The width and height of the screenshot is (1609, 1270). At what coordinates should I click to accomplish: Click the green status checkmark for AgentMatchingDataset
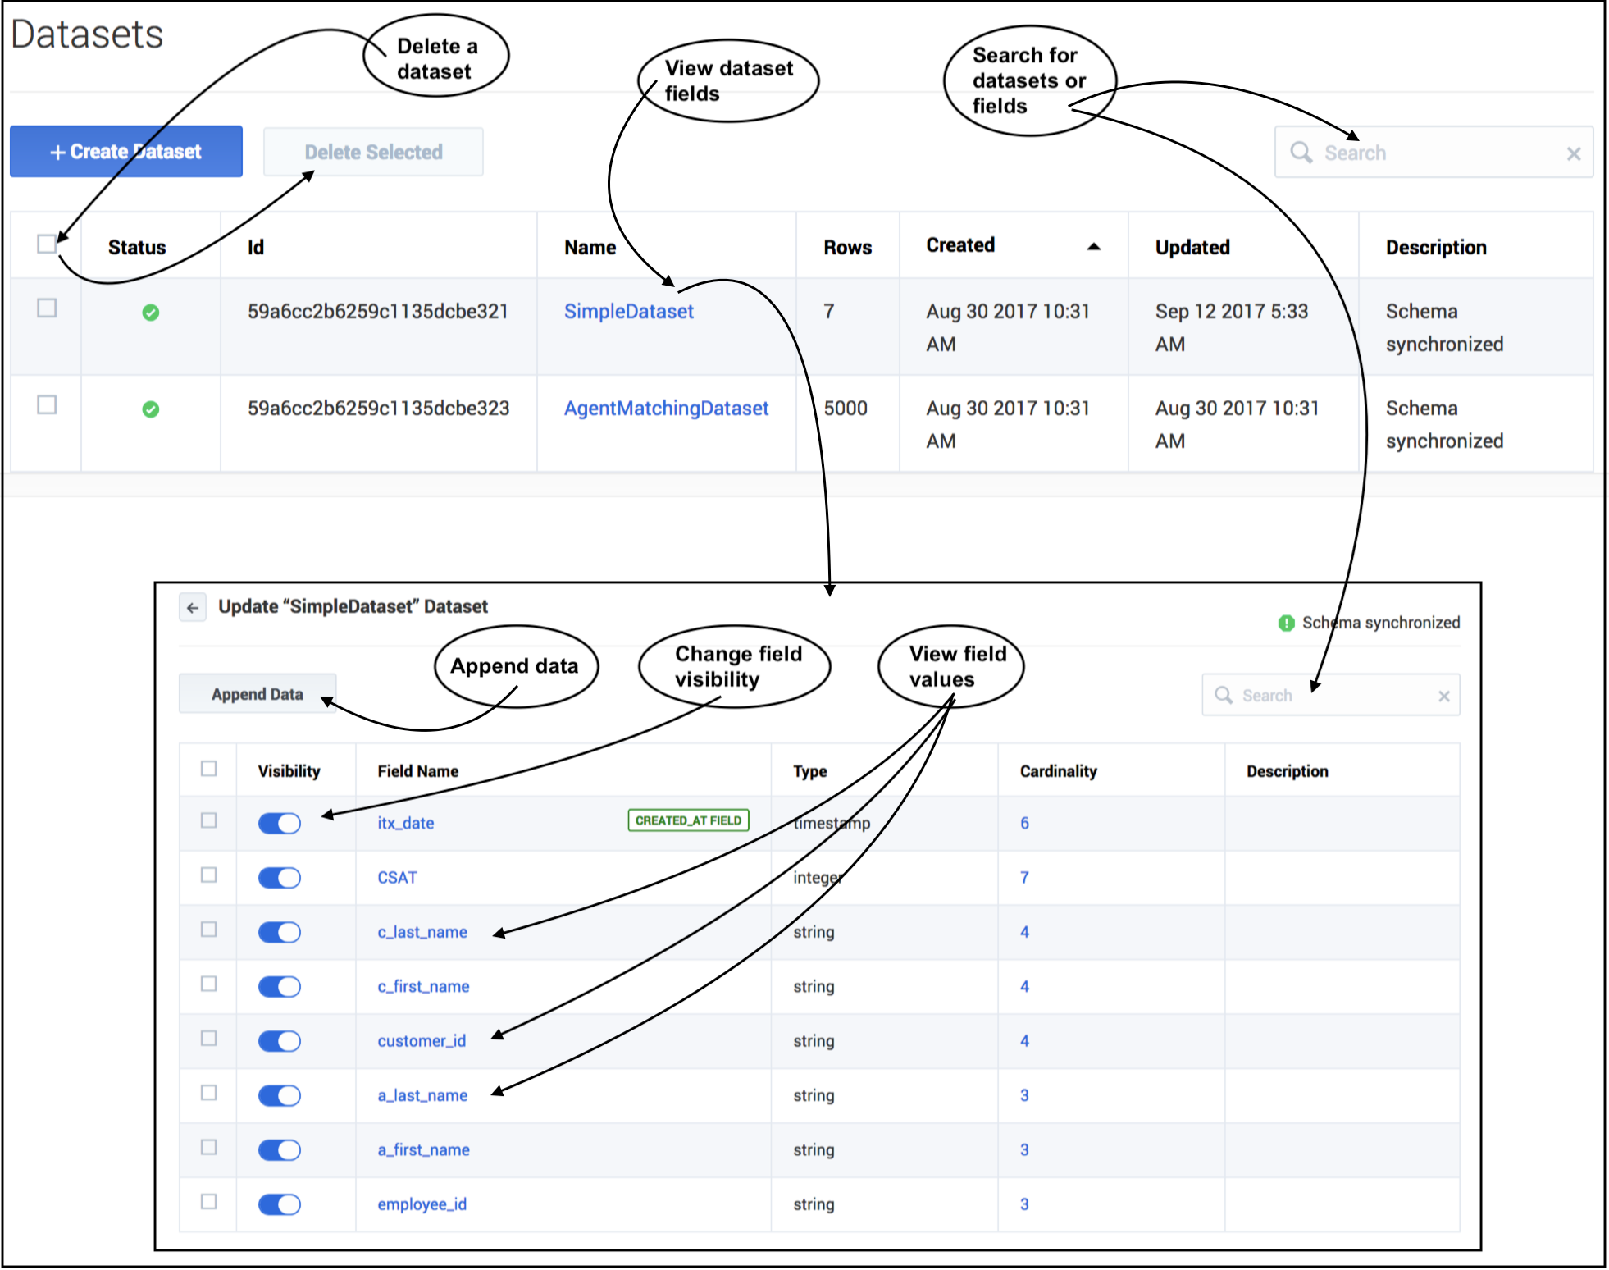click(150, 409)
